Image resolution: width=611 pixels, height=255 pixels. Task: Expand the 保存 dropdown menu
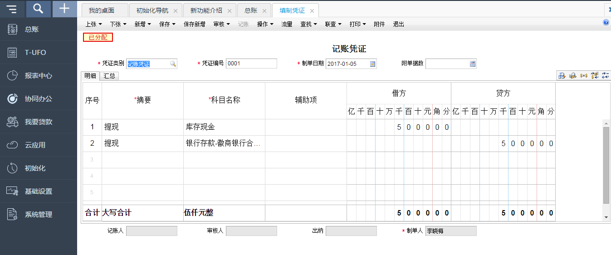click(x=167, y=25)
